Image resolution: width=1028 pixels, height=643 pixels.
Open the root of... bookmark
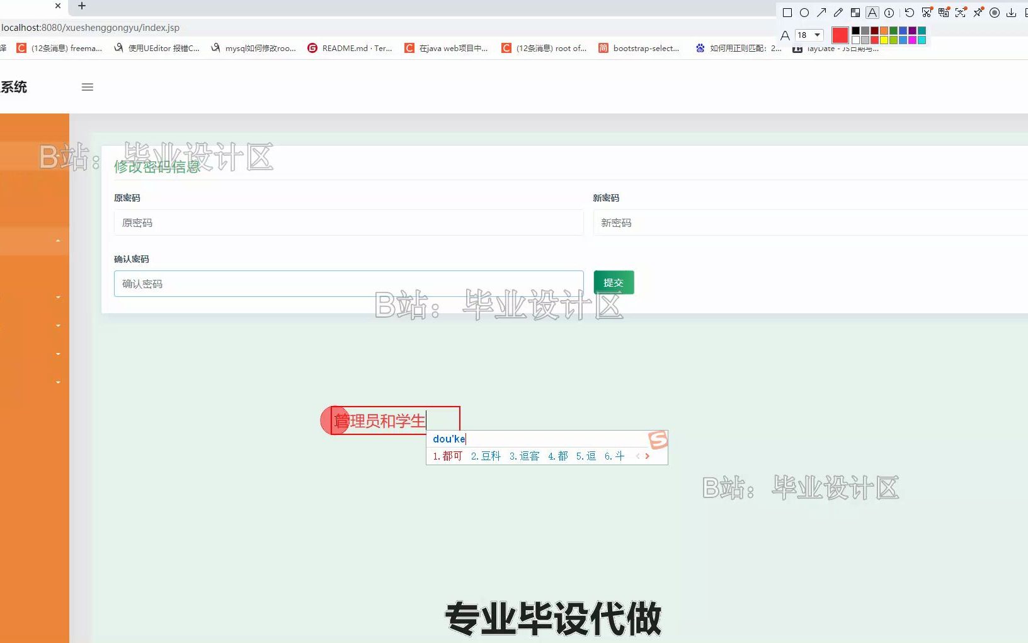coord(544,48)
